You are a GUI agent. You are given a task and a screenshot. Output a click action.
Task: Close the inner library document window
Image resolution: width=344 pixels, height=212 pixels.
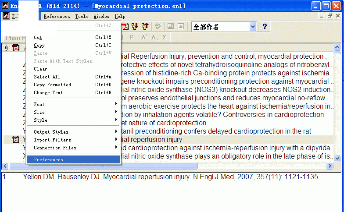(x=338, y=16)
